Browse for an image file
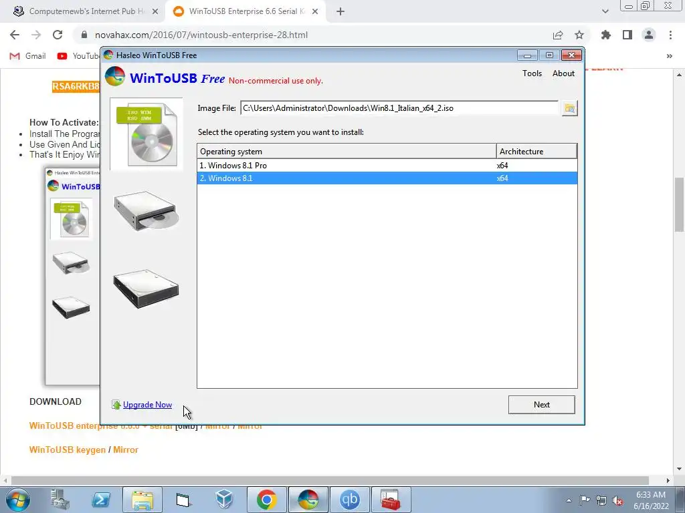Viewport: 685px width, 513px height. [569, 108]
